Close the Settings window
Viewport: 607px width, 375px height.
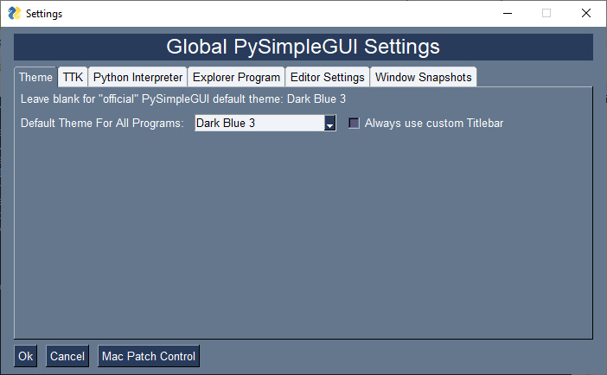(586, 14)
